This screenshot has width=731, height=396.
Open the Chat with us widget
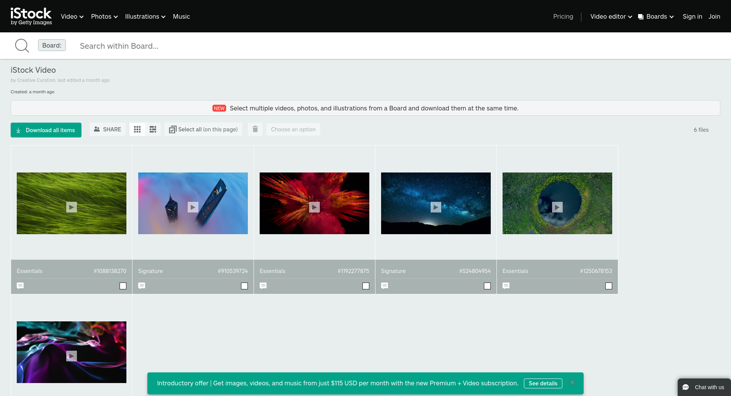coord(704,387)
